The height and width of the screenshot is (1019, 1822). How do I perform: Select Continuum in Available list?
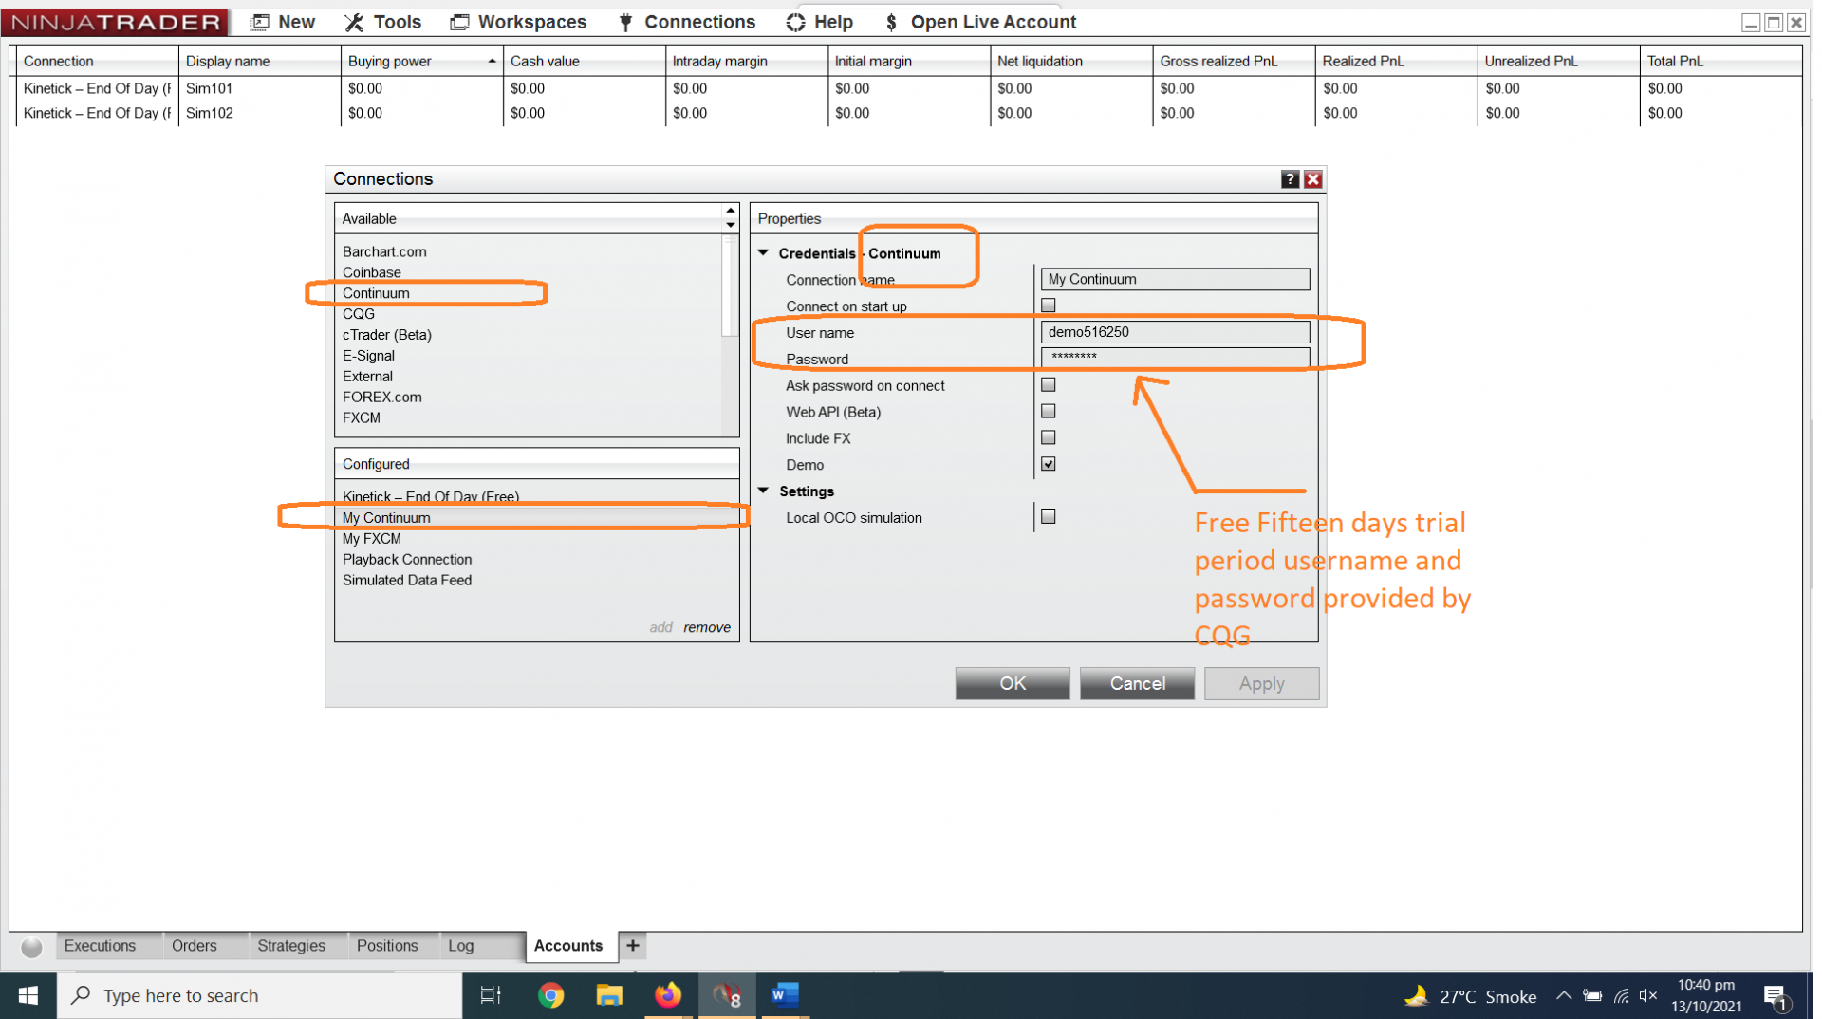pos(376,293)
